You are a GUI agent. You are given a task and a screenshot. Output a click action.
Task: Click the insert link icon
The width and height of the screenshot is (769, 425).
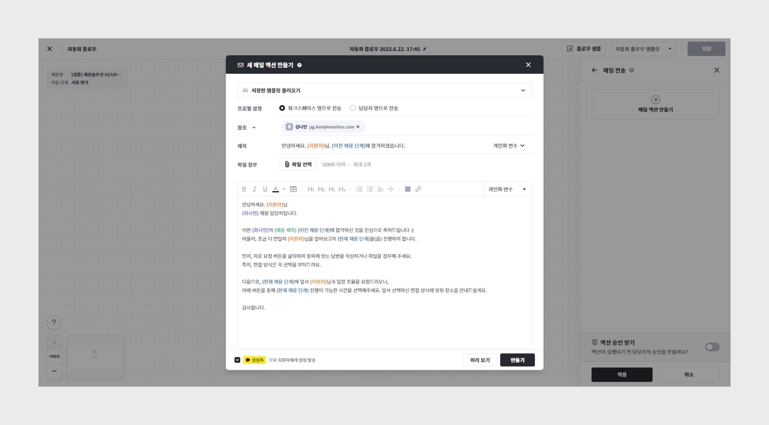[x=418, y=189]
